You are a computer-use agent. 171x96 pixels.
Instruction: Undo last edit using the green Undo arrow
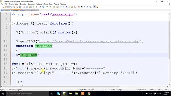33,7
